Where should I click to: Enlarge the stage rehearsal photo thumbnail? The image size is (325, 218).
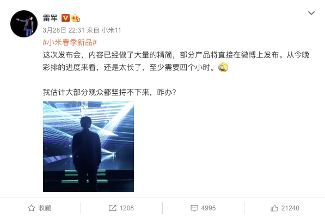(88, 146)
